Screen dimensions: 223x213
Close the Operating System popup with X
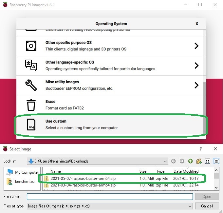(197, 24)
